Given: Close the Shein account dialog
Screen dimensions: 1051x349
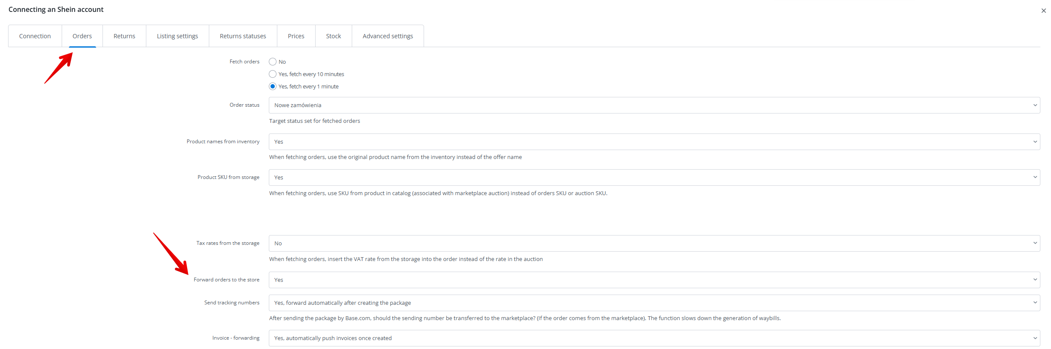Looking at the screenshot, I should pyautogui.click(x=1043, y=11).
